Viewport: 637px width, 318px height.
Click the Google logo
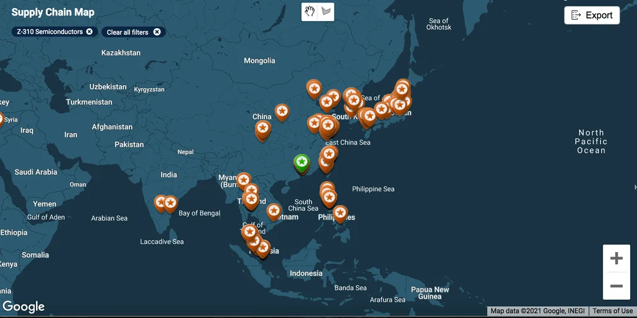point(23,307)
